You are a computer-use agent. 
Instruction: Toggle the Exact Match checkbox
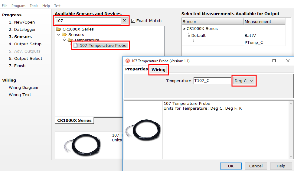(133, 21)
